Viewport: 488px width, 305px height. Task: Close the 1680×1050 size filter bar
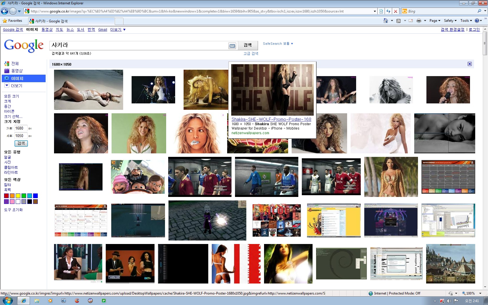[470, 64]
